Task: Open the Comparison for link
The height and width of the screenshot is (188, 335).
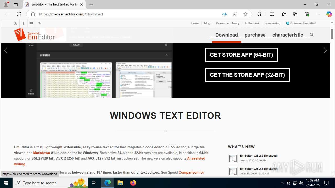Action: [191, 172]
